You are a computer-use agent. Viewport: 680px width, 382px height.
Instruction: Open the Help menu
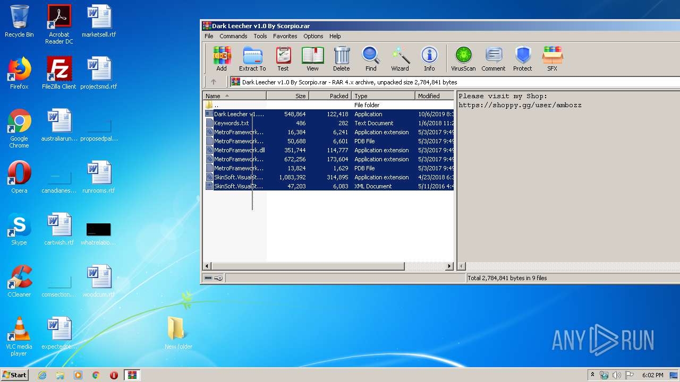point(335,36)
